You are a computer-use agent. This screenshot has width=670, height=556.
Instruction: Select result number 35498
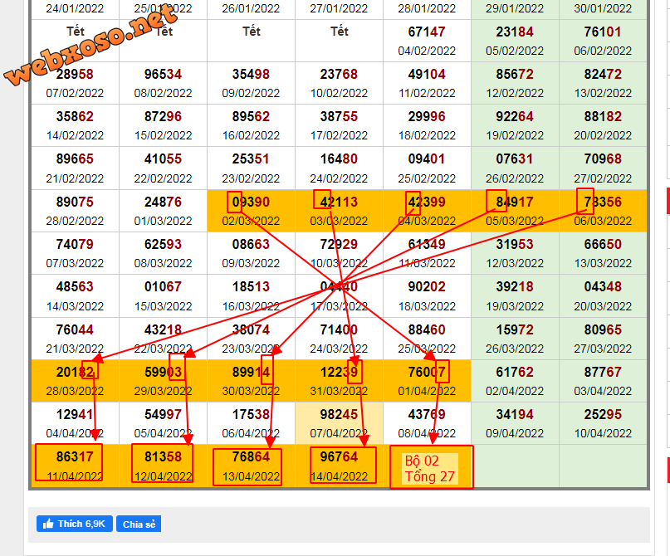coord(251,74)
